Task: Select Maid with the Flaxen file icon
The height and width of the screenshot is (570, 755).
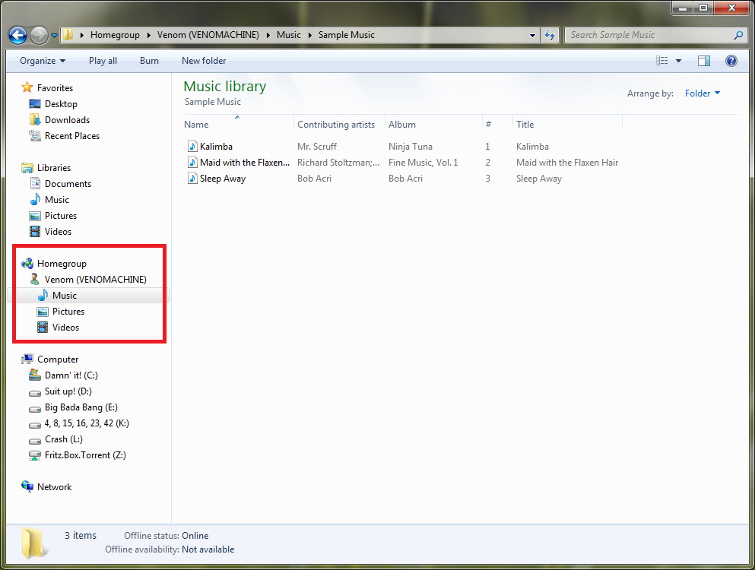Action: pos(192,162)
